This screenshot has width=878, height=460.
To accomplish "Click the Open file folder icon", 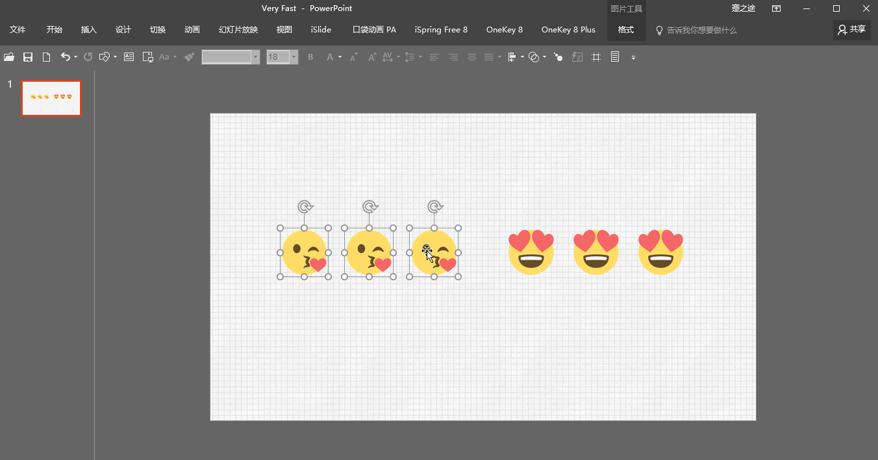I will tap(9, 57).
